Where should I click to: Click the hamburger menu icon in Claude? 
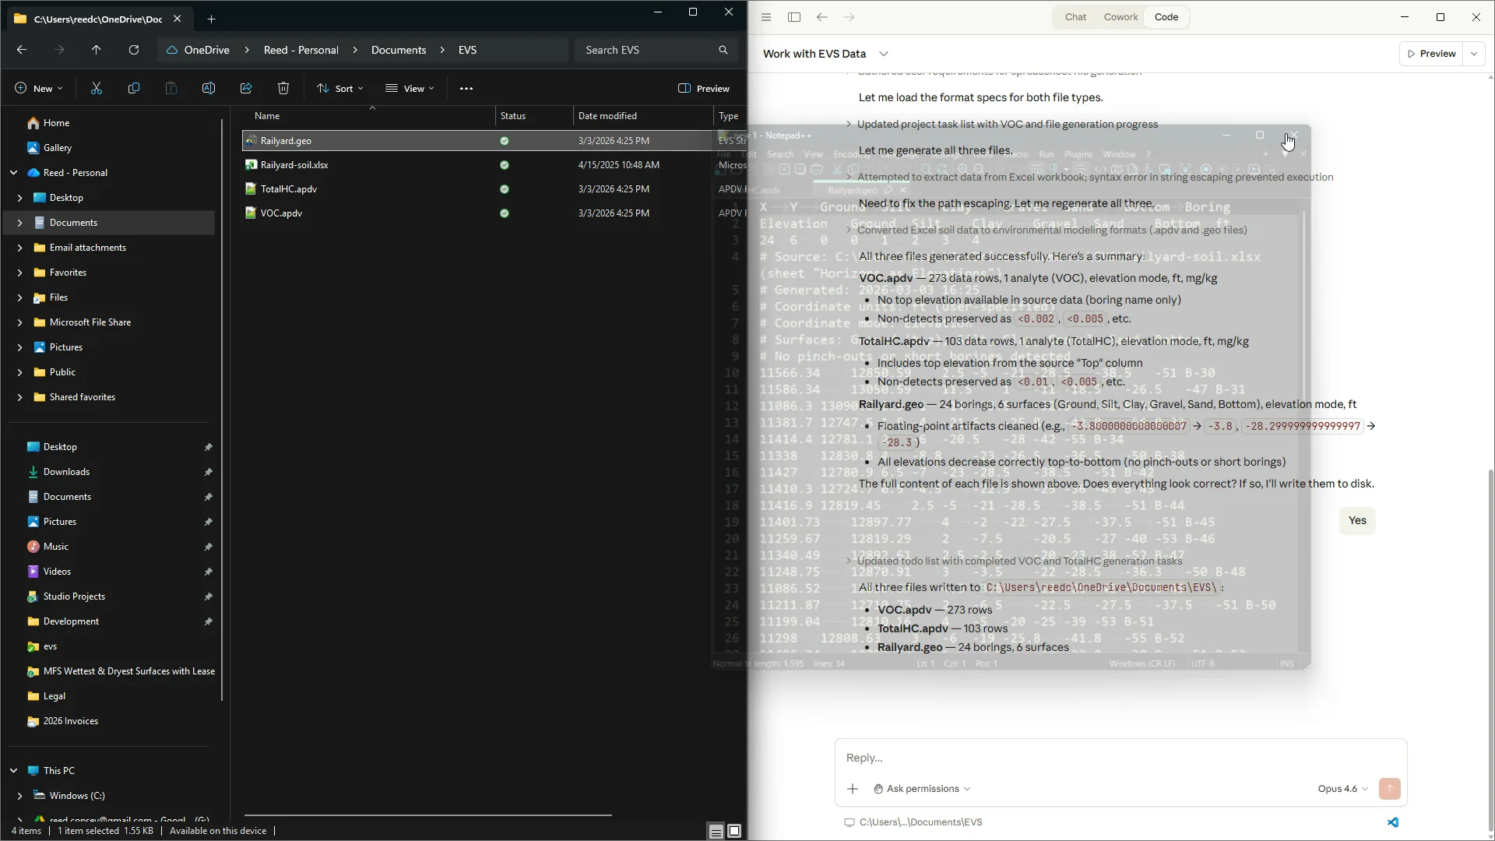click(x=766, y=17)
